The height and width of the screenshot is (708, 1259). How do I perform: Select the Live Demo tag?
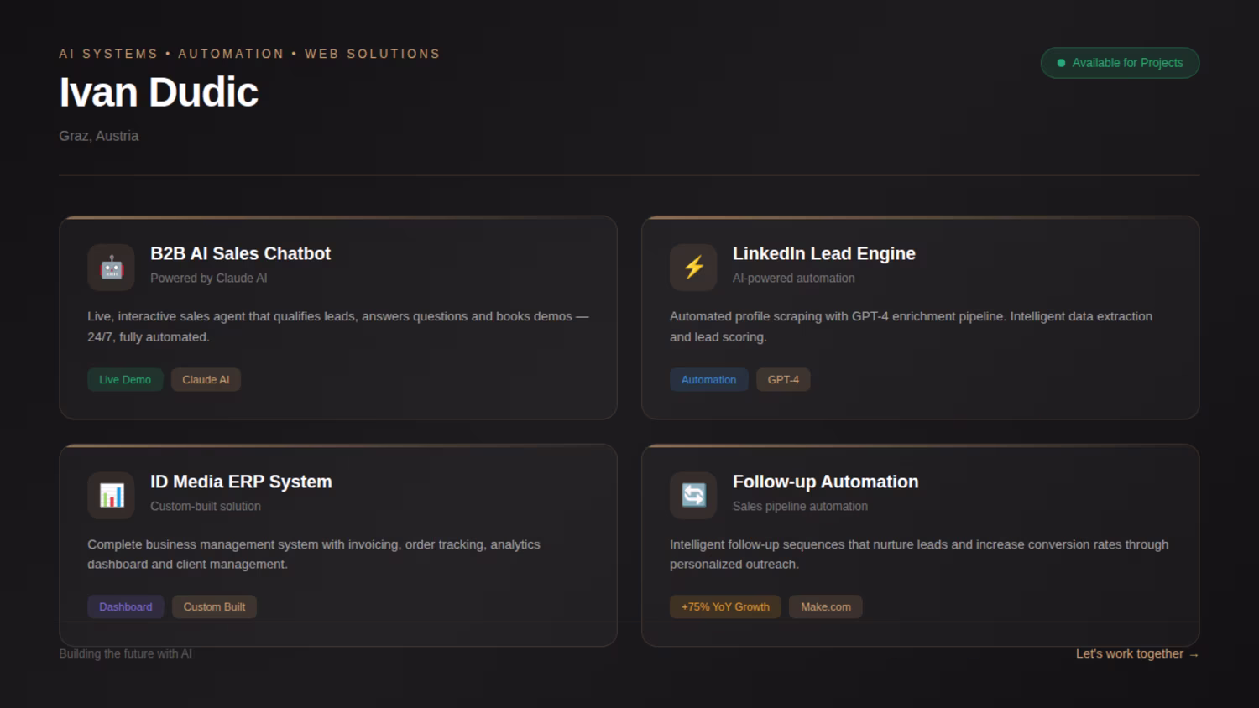coord(125,380)
